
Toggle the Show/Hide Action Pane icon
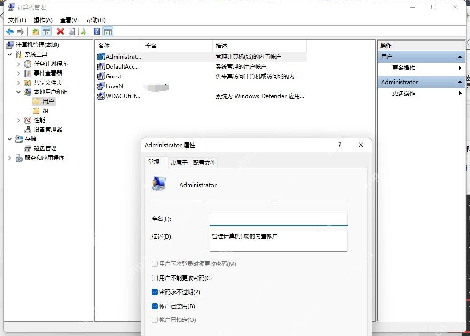[108, 31]
